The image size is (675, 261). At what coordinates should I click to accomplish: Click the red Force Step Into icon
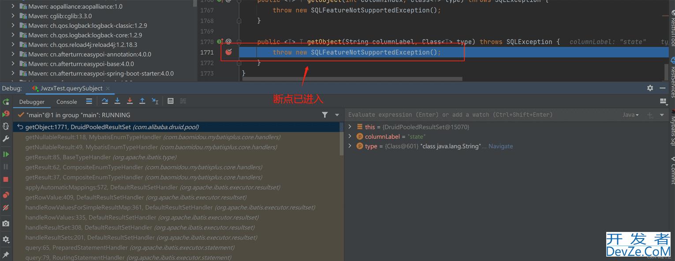point(130,101)
